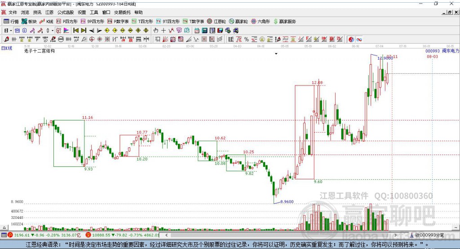Open 赢家服务 with dollar icon

click(x=285, y=22)
